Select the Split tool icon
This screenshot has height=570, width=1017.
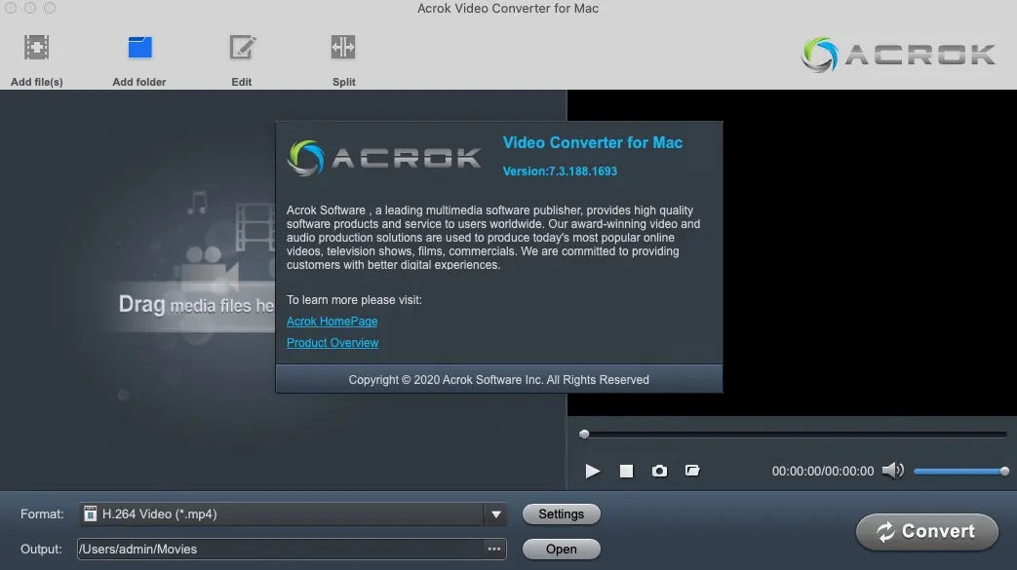(343, 48)
